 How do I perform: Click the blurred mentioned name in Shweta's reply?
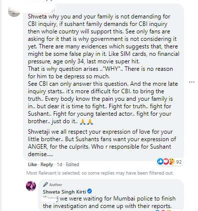[50, 199]
